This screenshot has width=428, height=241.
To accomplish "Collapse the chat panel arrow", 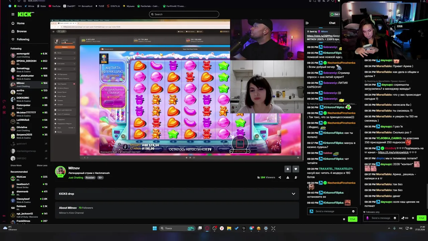I will click(x=307, y=23).
